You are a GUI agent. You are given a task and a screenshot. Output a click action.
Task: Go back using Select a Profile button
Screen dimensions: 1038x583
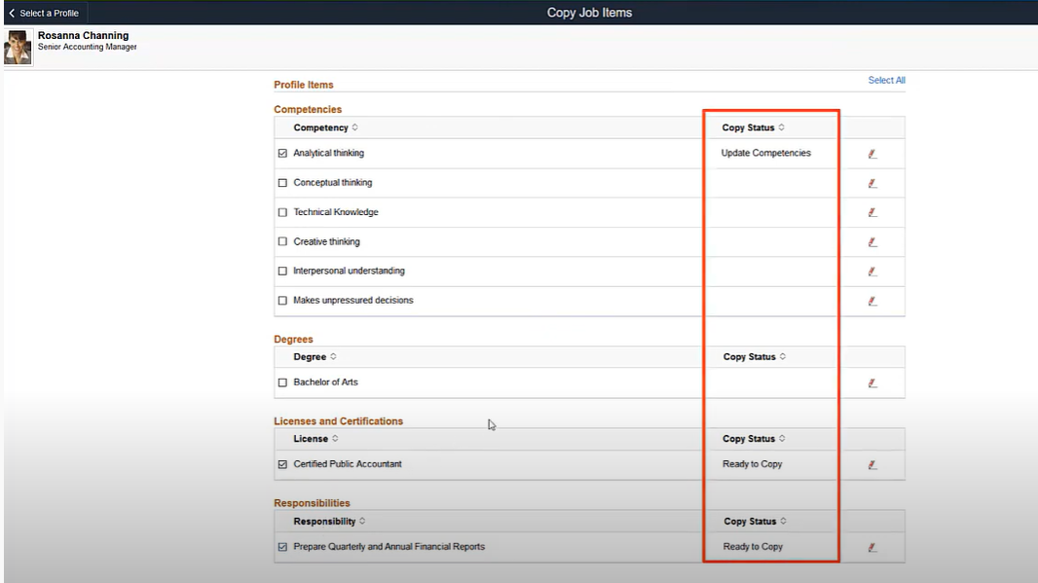click(45, 13)
